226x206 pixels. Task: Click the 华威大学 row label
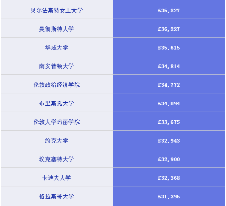click(x=57, y=48)
